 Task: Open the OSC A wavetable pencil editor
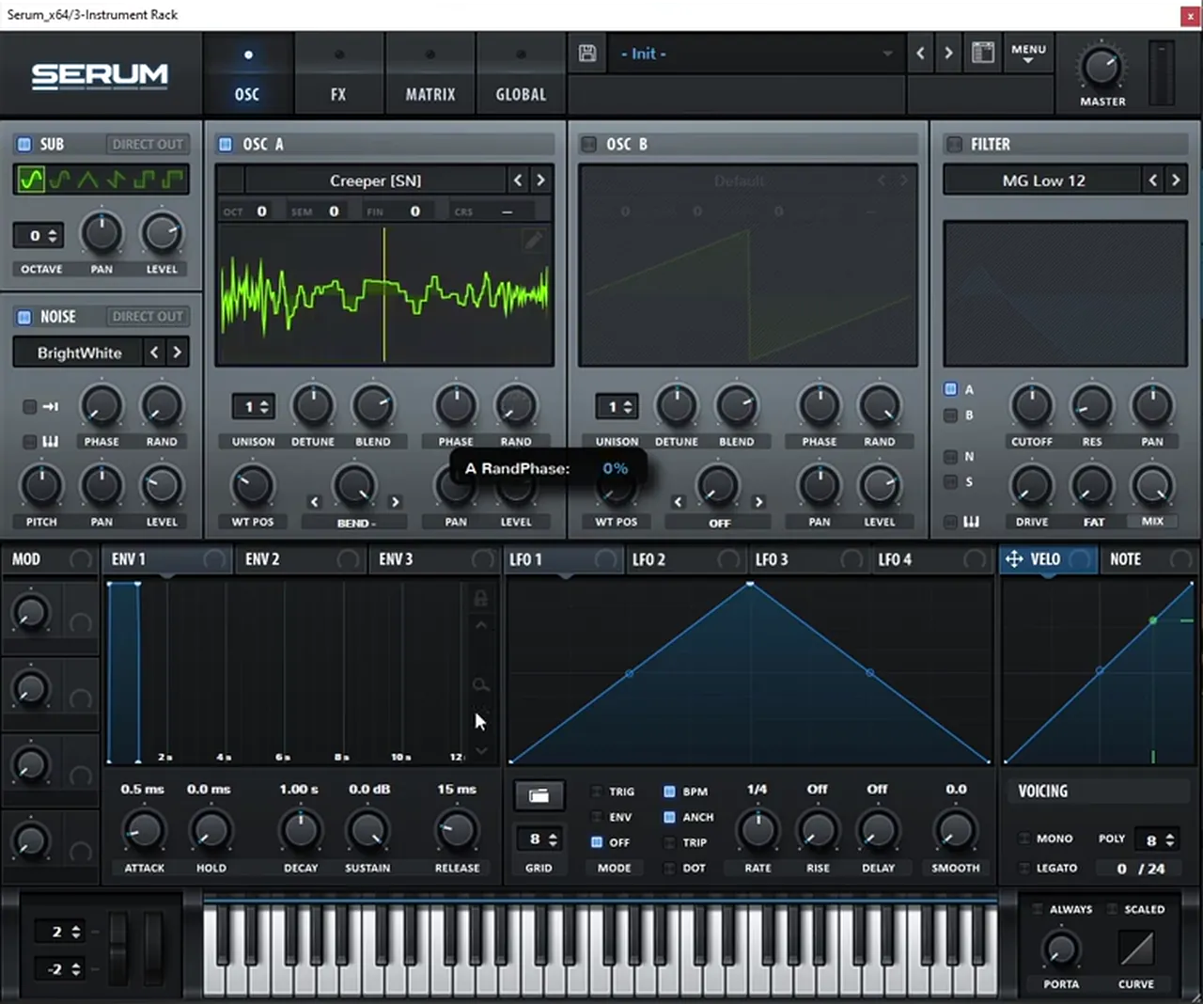coord(533,240)
